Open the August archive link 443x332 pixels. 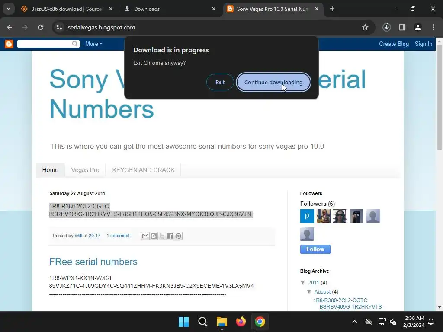(322, 292)
